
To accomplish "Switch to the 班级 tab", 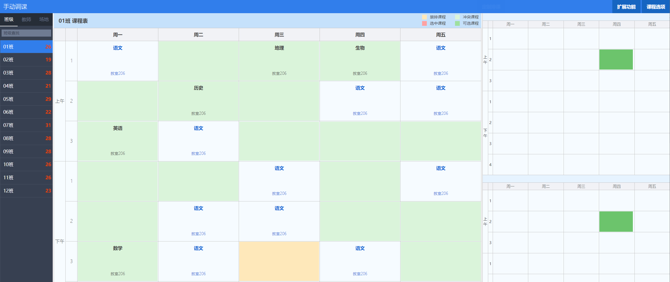I will tap(9, 19).
